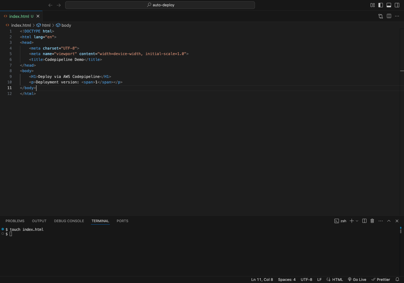The height and width of the screenshot is (283, 404).
Task: Open notifications bell icon
Action: click(397, 280)
